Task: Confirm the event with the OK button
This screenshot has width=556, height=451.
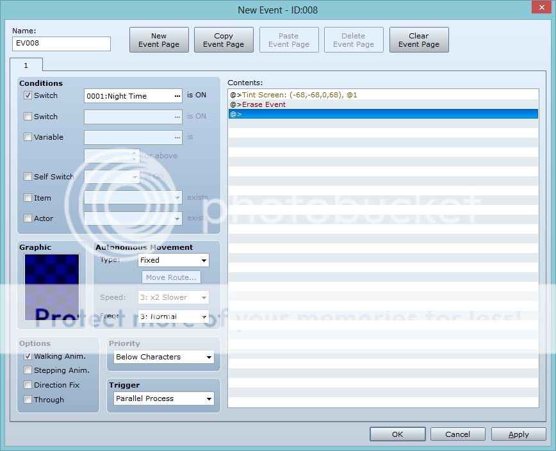Action: tap(397, 434)
